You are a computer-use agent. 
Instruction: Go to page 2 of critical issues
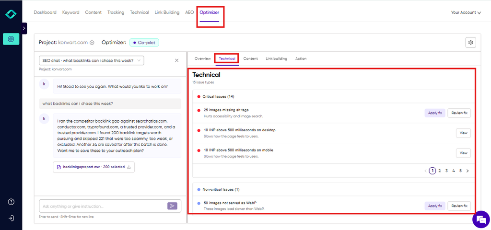click(x=440, y=171)
